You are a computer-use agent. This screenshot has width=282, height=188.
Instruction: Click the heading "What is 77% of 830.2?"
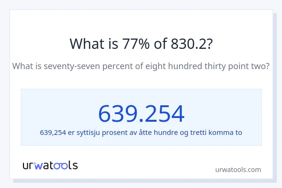pos(141,43)
